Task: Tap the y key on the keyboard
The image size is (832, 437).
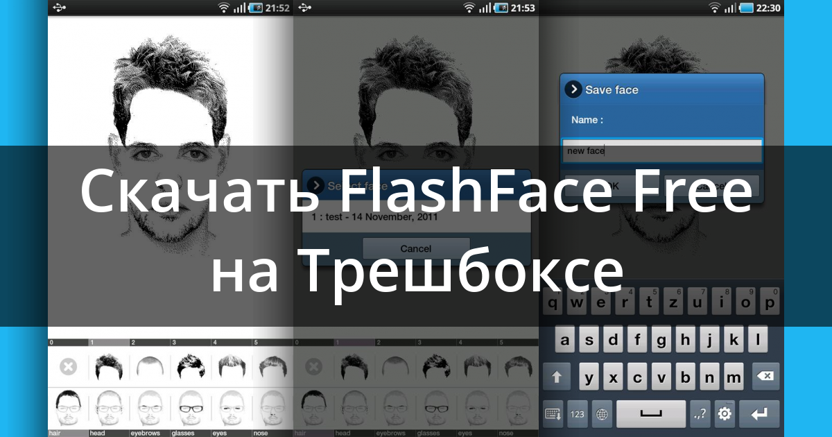Action: tap(590, 377)
